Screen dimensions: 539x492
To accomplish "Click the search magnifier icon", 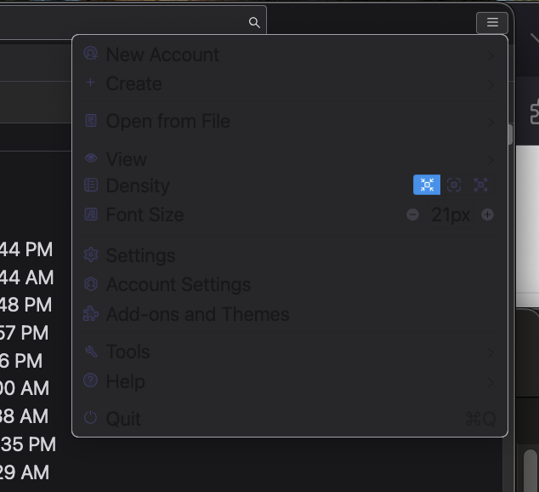I will coord(254,23).
